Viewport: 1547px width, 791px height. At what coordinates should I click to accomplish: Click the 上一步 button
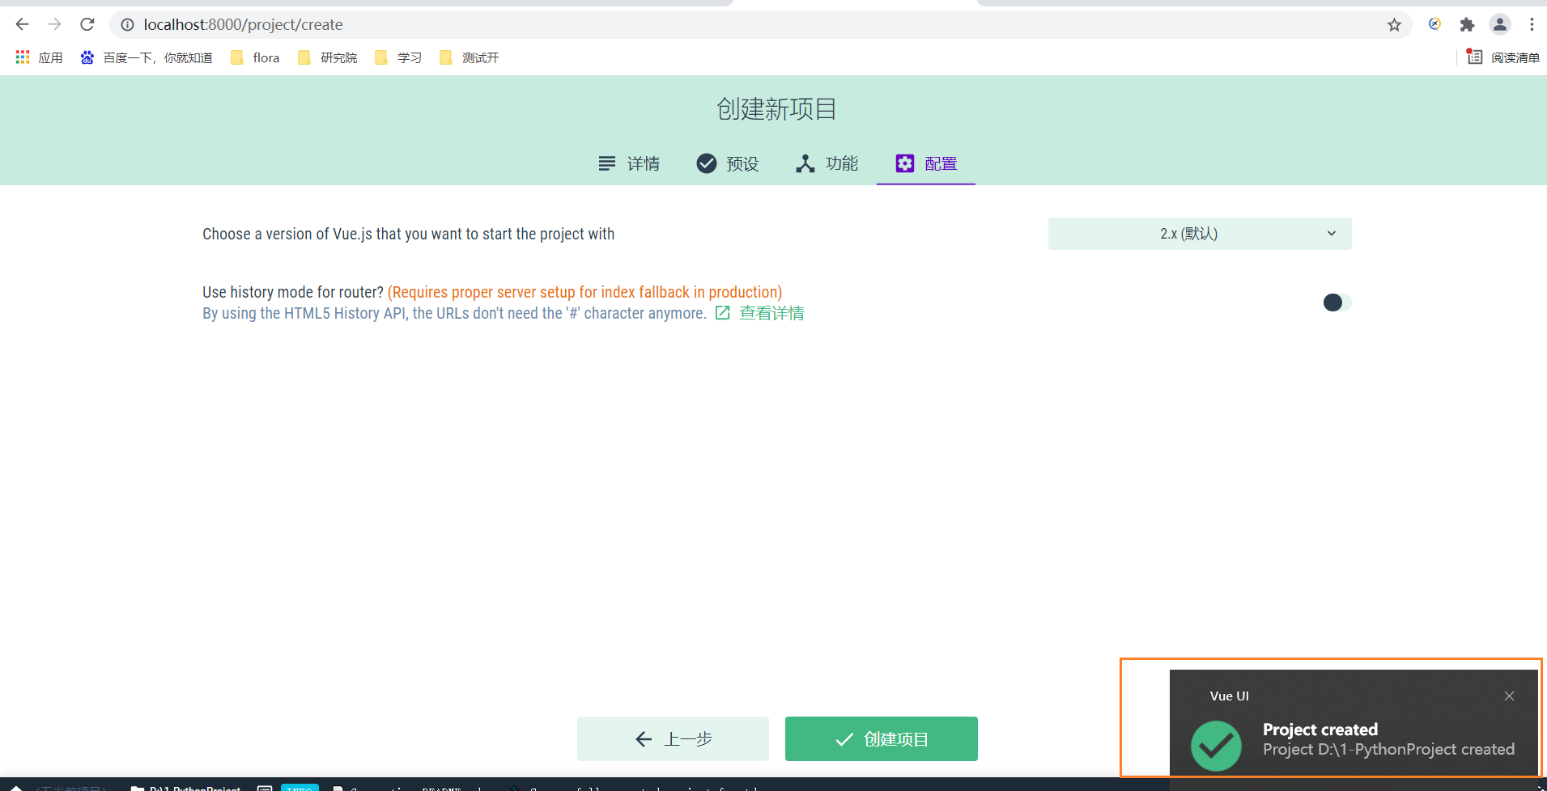click(x=673, y=738)
